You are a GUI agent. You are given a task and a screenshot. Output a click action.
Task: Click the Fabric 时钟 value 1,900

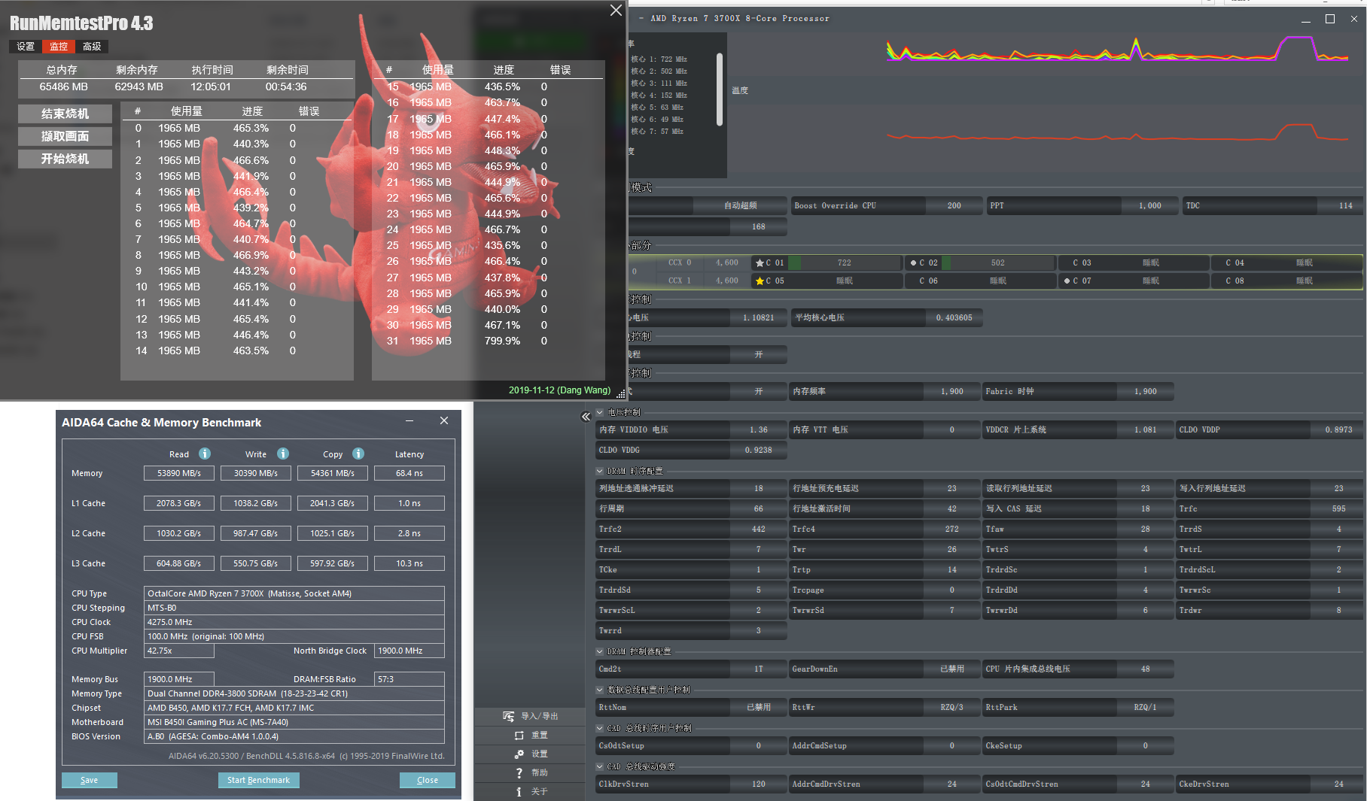point(1145,392)
